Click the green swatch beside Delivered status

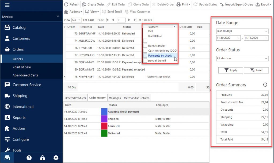[104, 133]
